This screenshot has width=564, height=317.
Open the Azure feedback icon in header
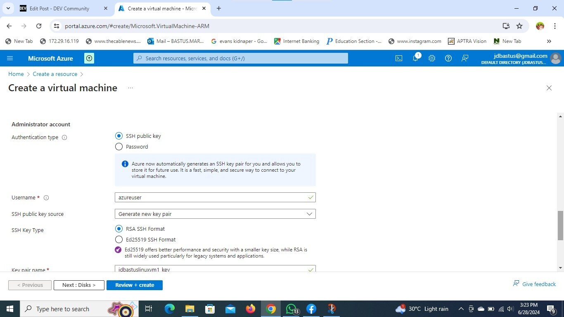(x=465, y=58)
